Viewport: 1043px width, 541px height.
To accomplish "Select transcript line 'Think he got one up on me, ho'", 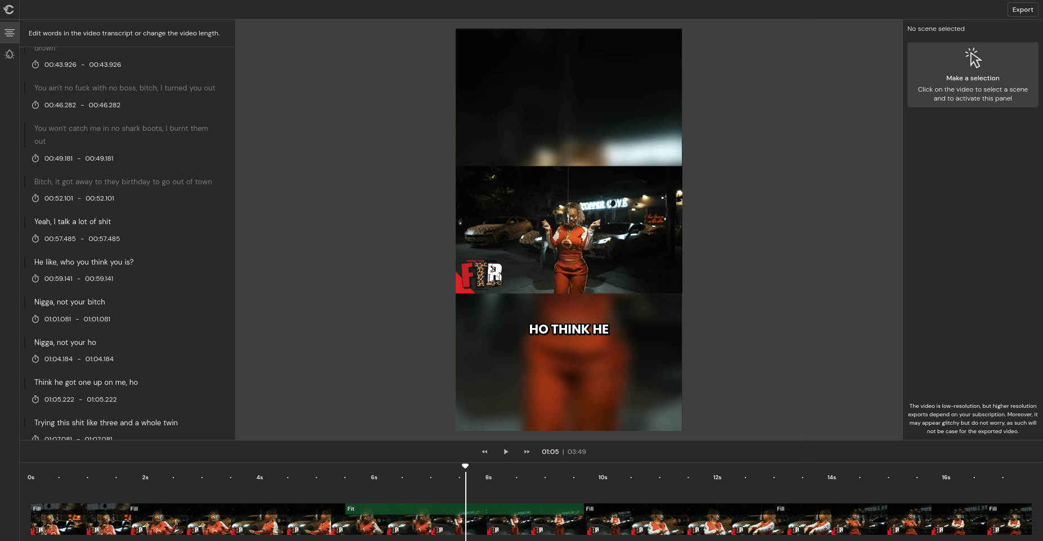I will pyautogui.click(x=86, y=383).
